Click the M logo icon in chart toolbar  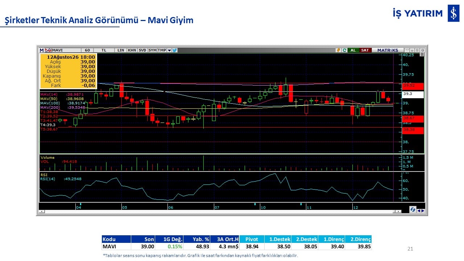tap(42, 50)
